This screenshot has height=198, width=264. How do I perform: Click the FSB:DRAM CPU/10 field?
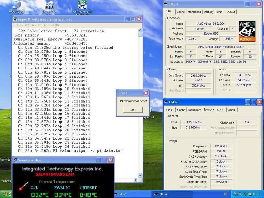(221, 151)
